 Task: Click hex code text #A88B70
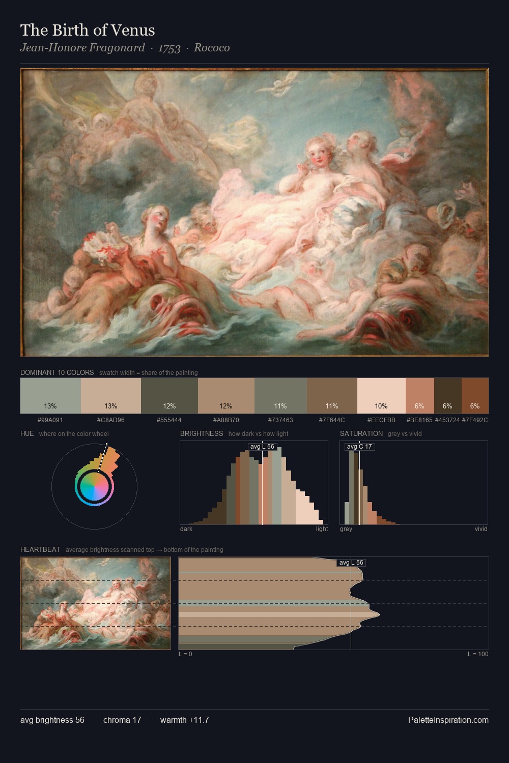(x=226, y=420)
